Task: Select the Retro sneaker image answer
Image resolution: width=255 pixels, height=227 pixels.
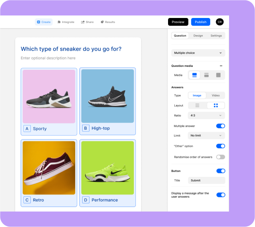Action: (49, 168)
